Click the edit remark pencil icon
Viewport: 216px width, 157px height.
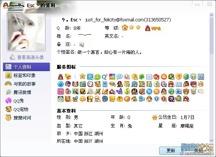coord(82,45)
